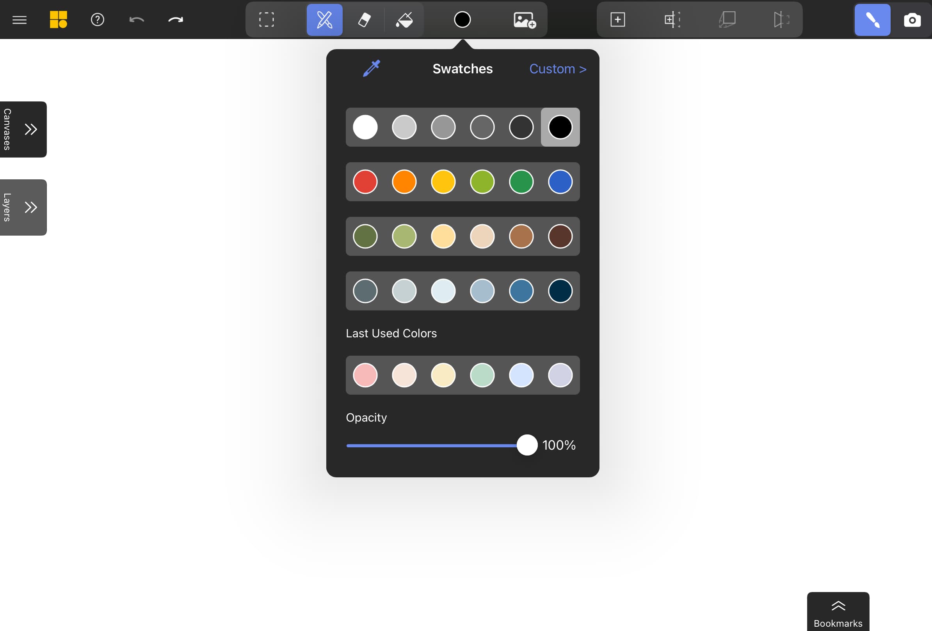
Task: Select the pink last used color
Action: 365,375
